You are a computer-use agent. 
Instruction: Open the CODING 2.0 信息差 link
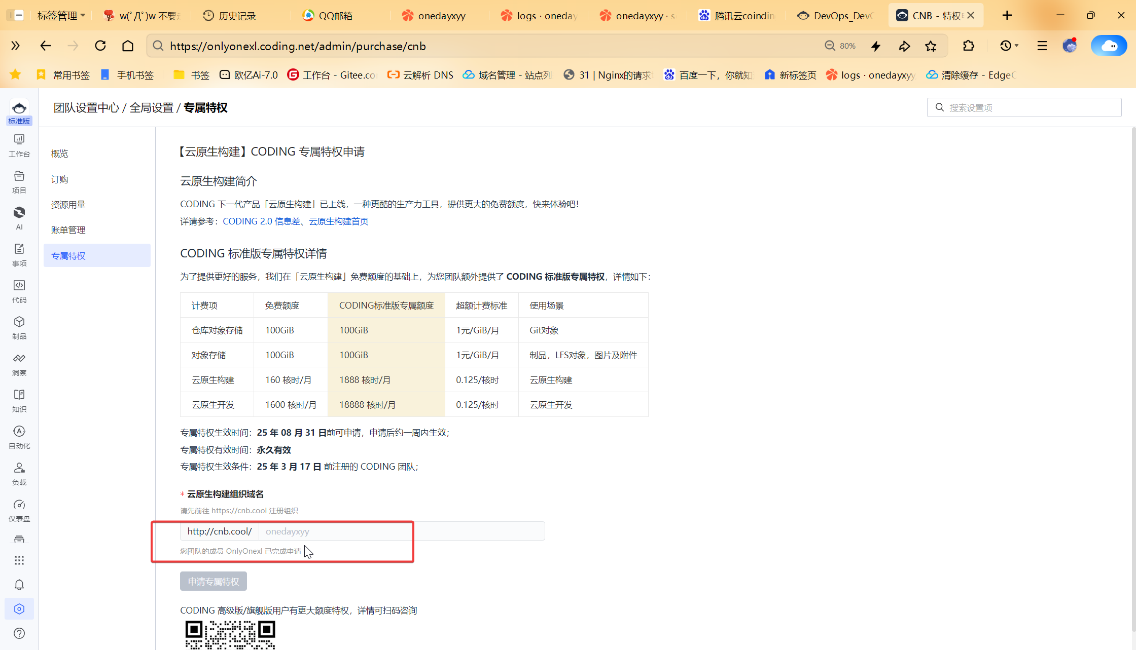click(262, 221)
